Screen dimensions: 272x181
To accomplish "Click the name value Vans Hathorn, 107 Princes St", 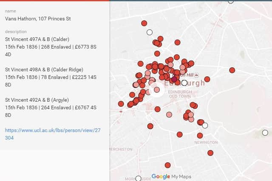I will click(38, 19).
